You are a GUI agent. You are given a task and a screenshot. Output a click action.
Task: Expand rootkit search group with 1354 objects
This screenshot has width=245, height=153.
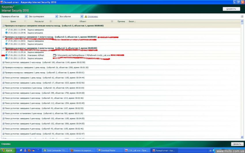[x=3, y=103]
